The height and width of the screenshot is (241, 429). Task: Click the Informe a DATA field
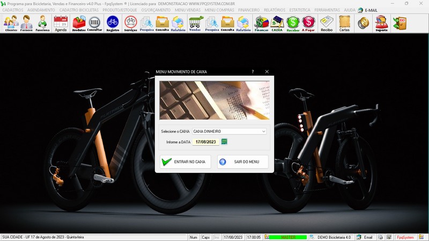(x=206, y=142)
